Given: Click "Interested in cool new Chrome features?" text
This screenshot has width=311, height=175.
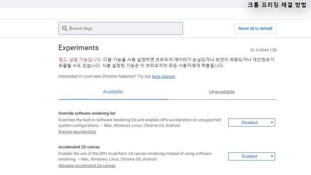Looking at the screenshot, I should pos(98,77).
